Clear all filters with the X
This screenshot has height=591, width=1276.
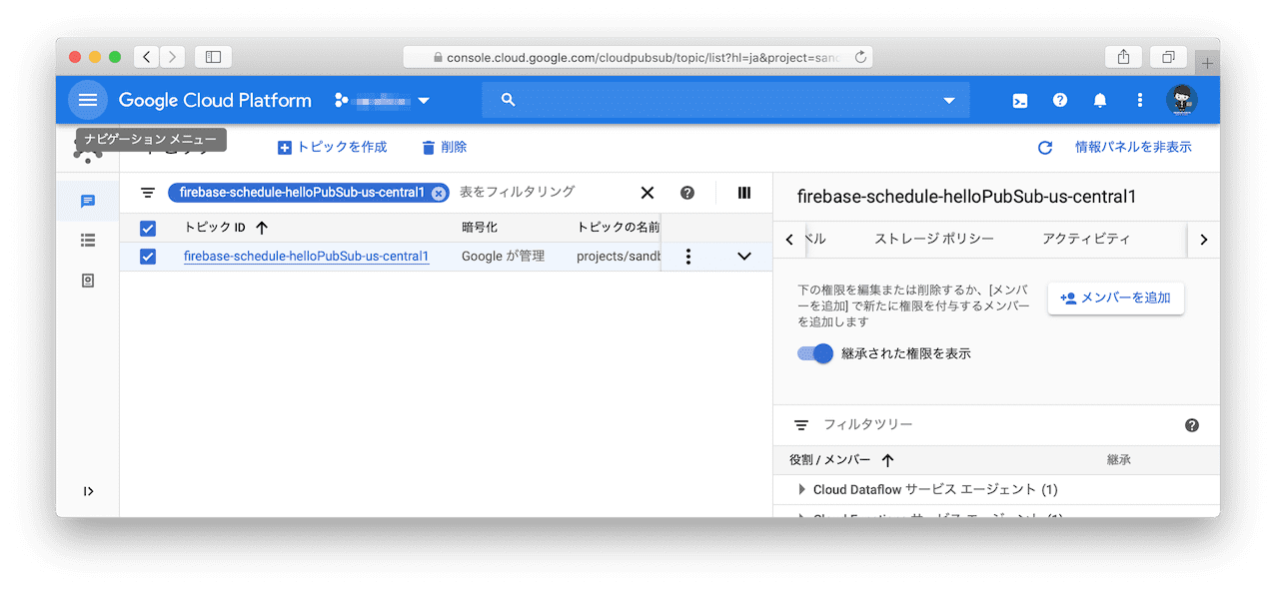coord(647,193)
